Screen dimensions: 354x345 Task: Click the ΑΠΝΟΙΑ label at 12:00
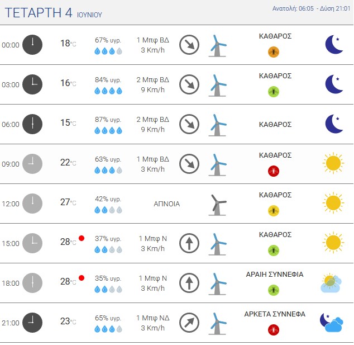(x=166, y=204)
